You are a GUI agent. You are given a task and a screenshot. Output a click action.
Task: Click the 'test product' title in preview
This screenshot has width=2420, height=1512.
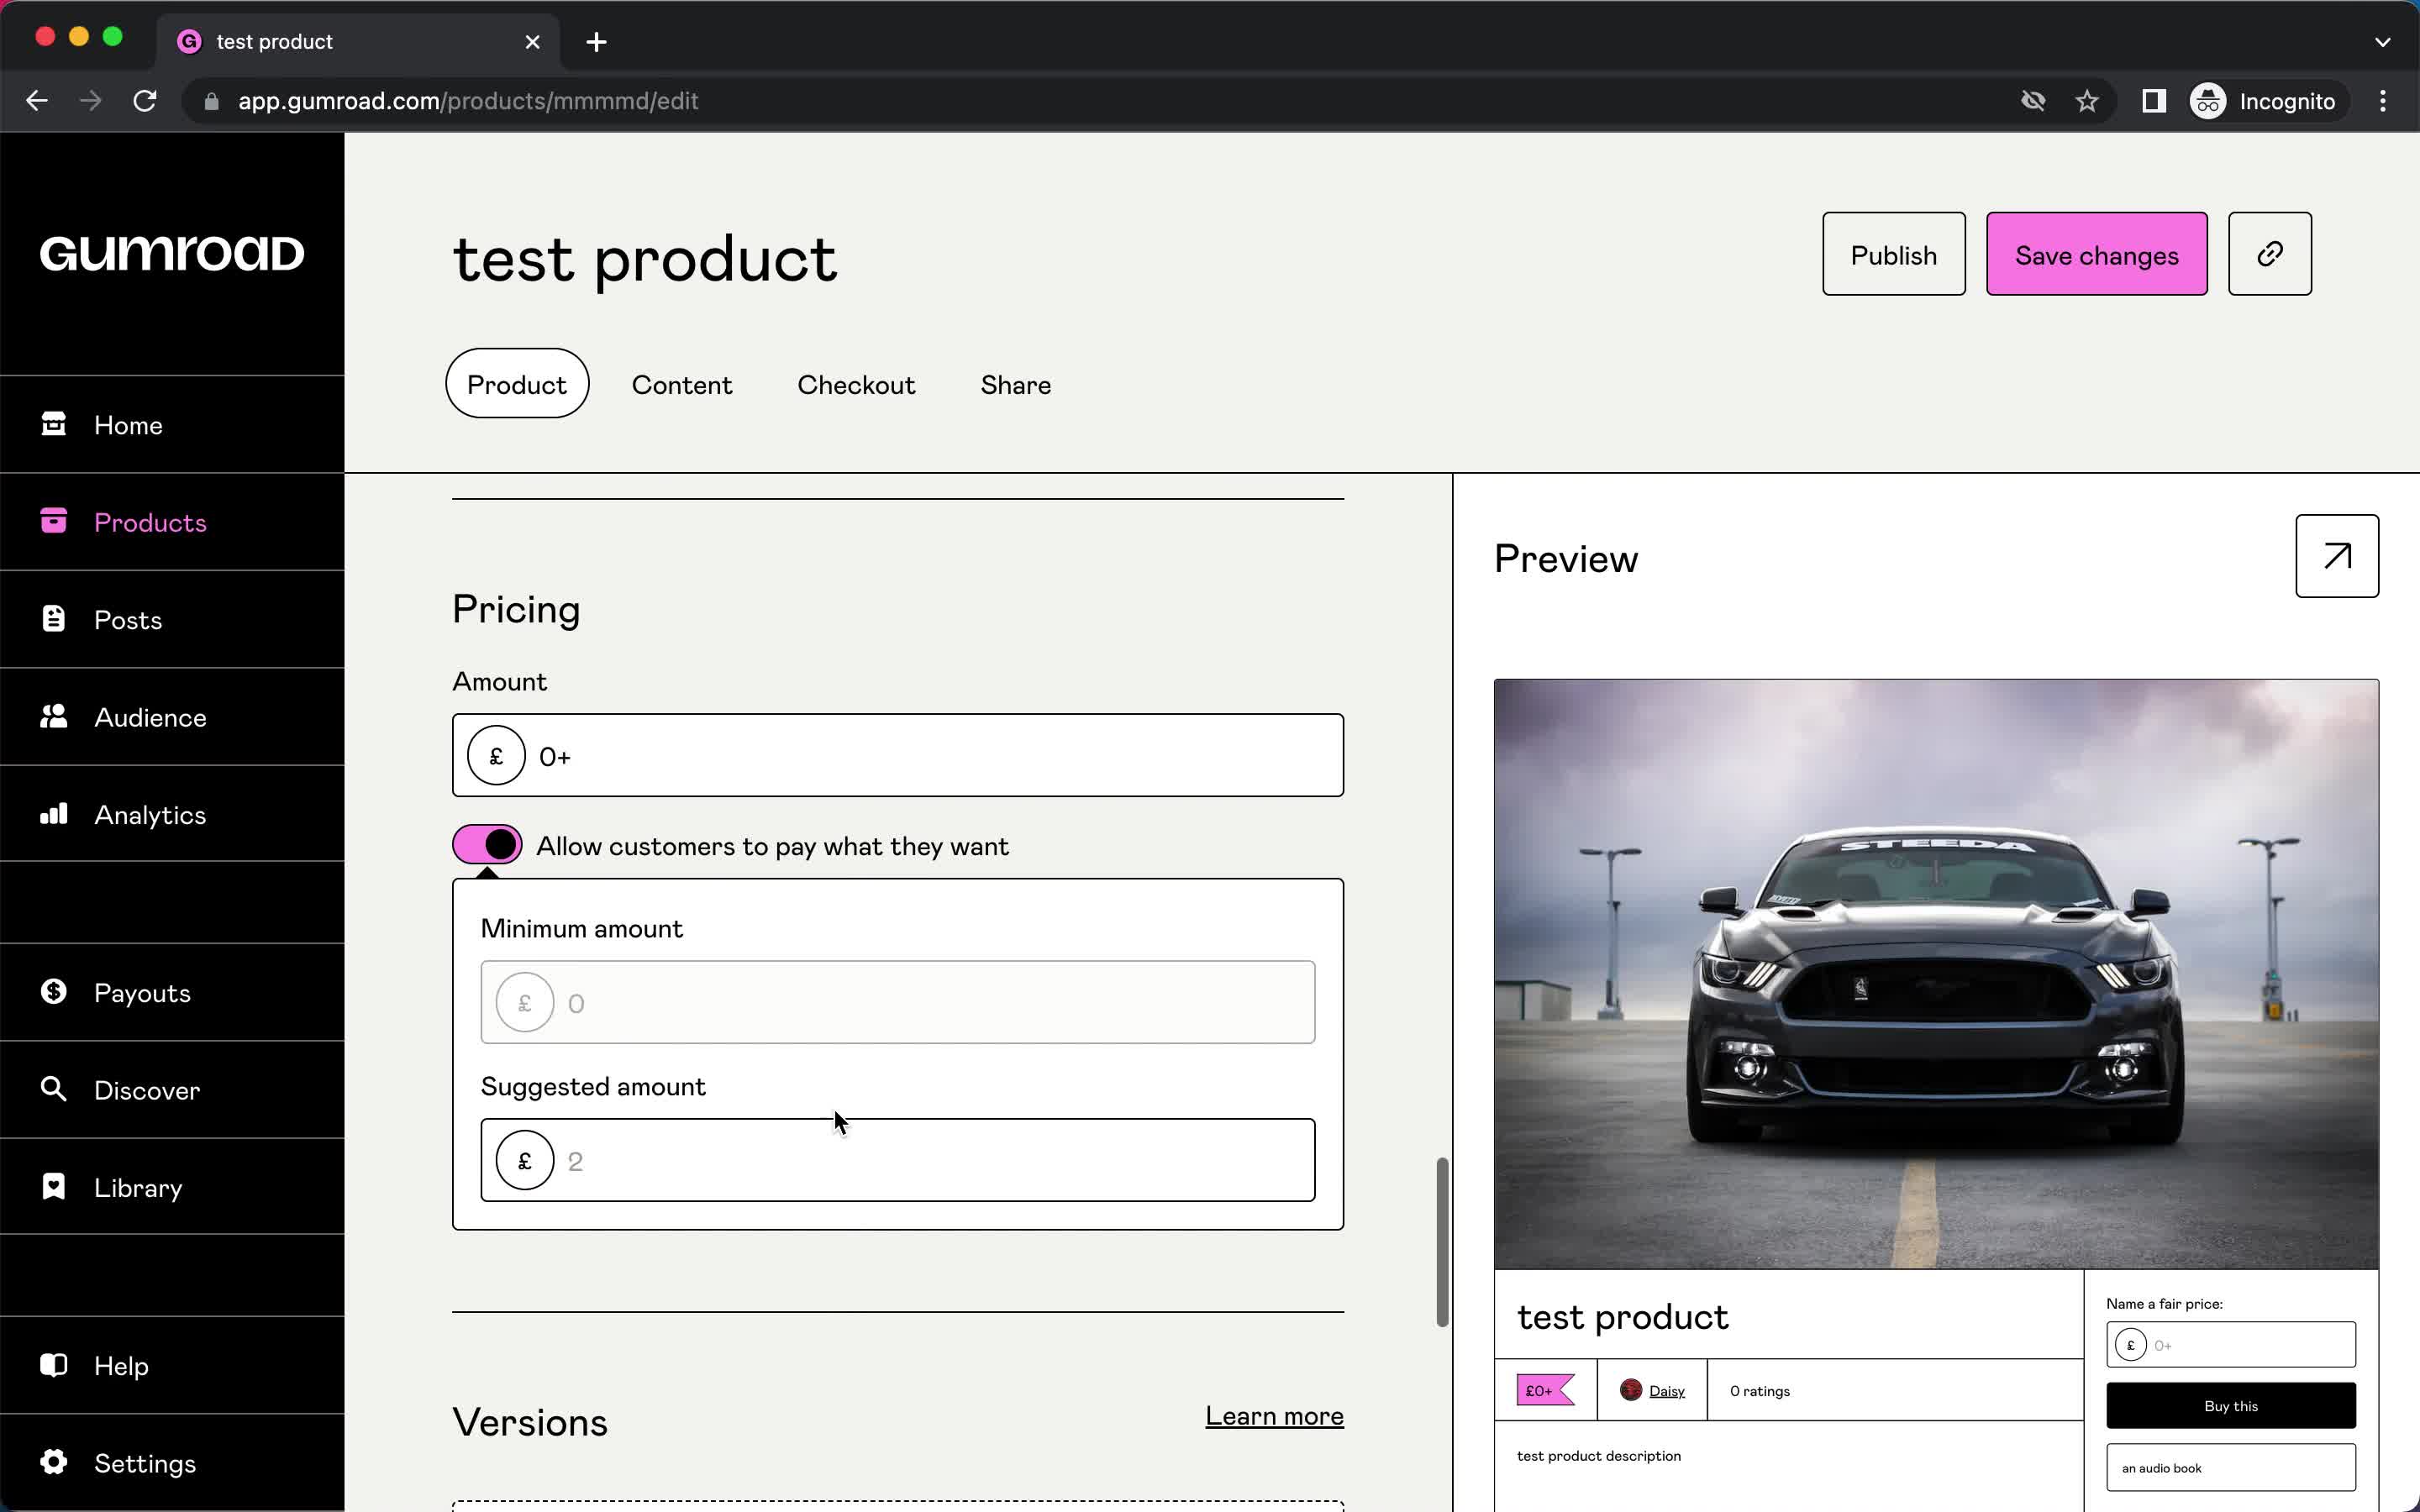point(1622,1317)
